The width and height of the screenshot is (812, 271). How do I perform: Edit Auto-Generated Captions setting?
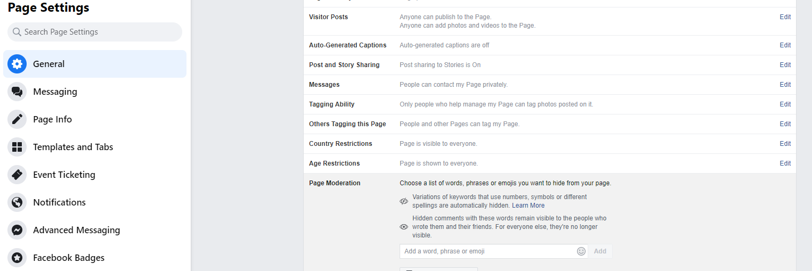point(785,45)
